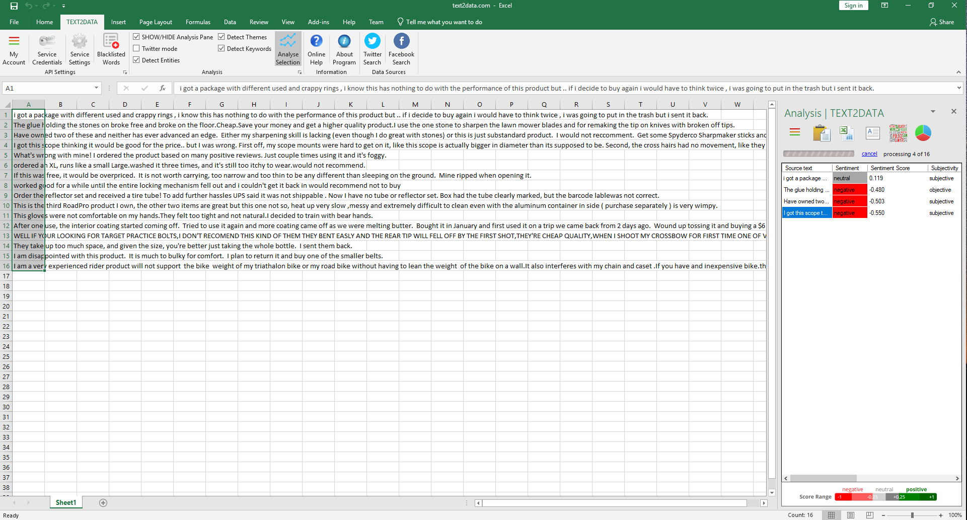Expand the formula bar

tap(958, 88)
